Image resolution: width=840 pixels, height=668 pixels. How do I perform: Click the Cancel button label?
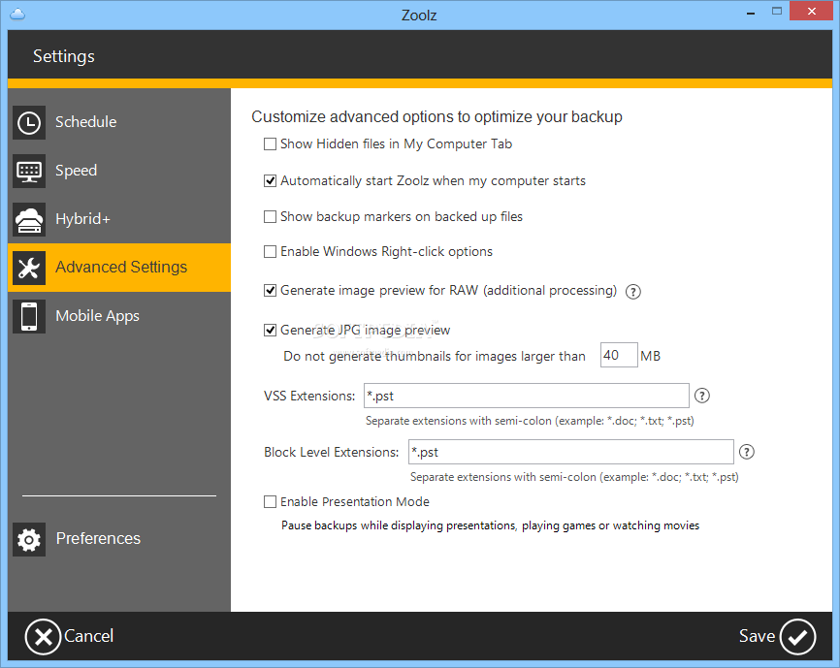(x=89, y=636)
